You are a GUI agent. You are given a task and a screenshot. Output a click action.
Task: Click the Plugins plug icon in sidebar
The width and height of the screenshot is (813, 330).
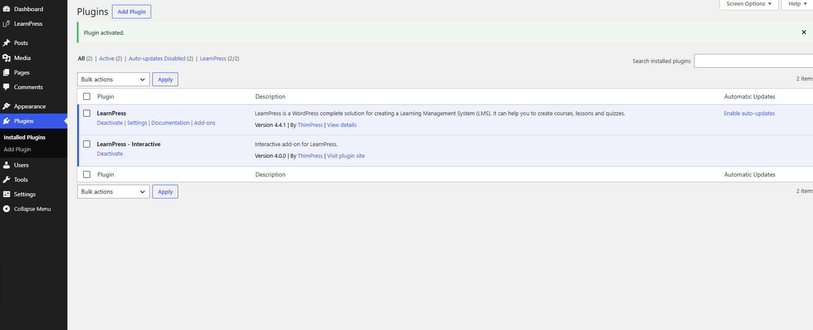[x=6, y=121]
